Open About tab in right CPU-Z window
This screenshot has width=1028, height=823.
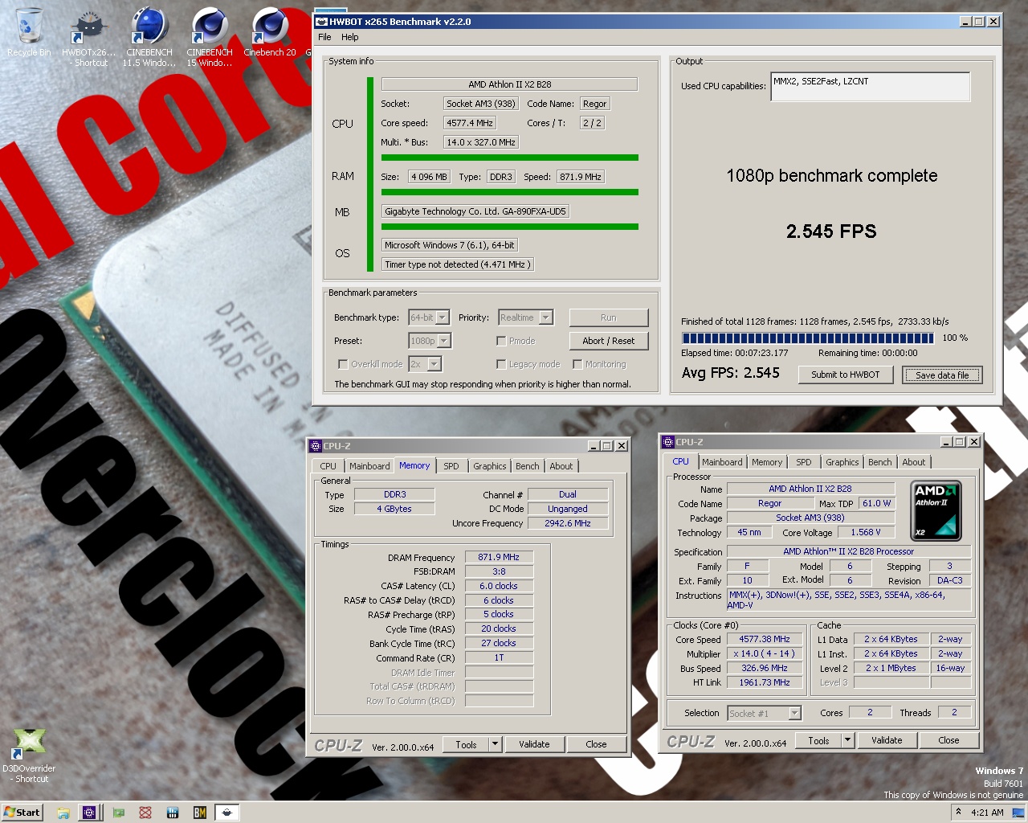tap(914, 462)
